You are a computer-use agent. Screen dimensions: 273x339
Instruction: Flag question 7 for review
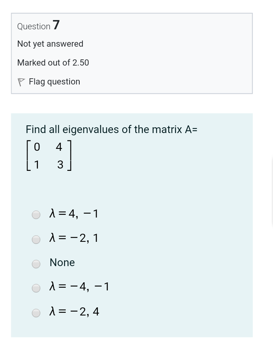[x=48, y=81]
